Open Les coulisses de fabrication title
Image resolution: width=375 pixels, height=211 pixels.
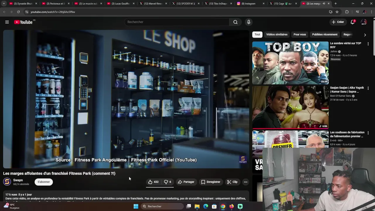(347, 134)
